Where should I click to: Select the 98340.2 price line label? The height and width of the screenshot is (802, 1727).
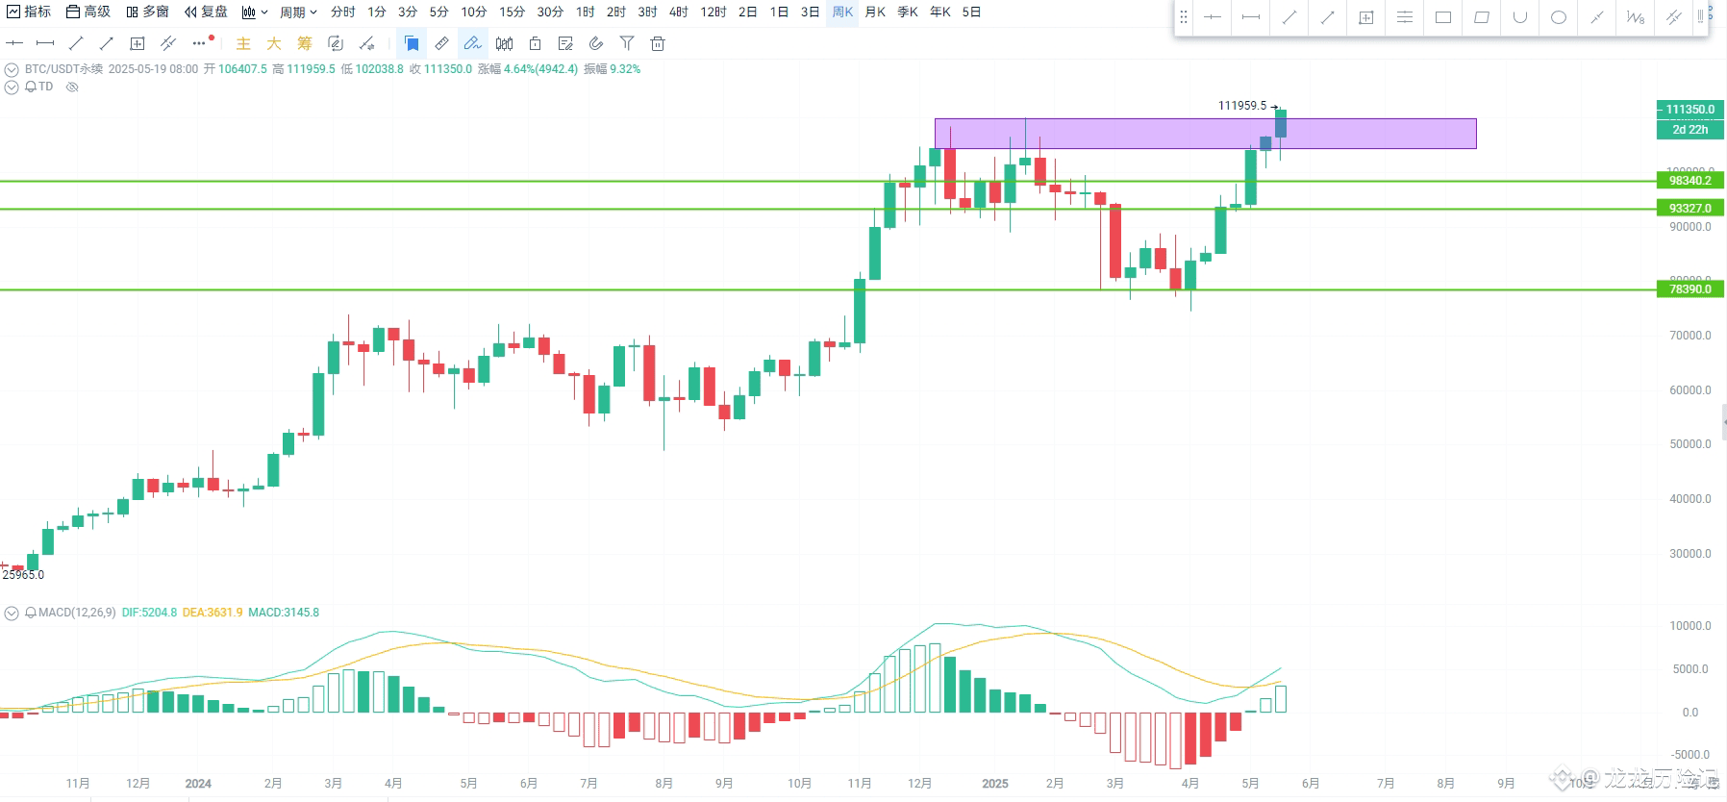1689,181
